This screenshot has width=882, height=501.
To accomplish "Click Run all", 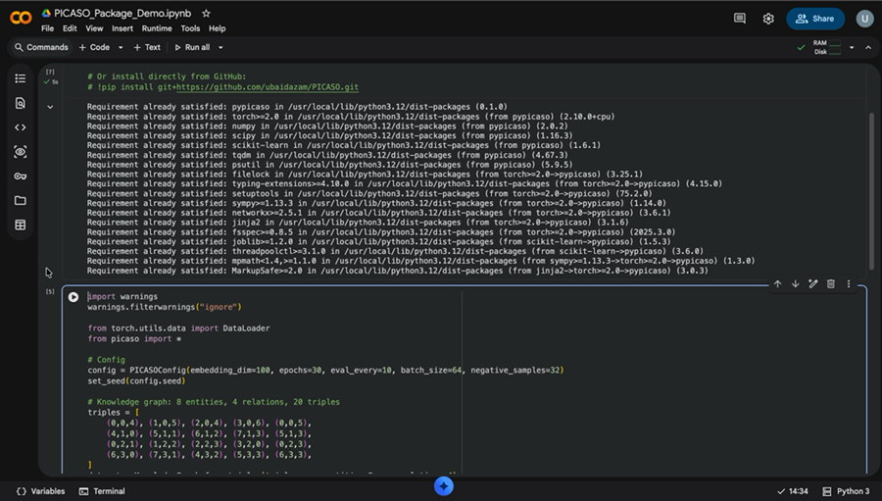I will (x=192, y=47).
